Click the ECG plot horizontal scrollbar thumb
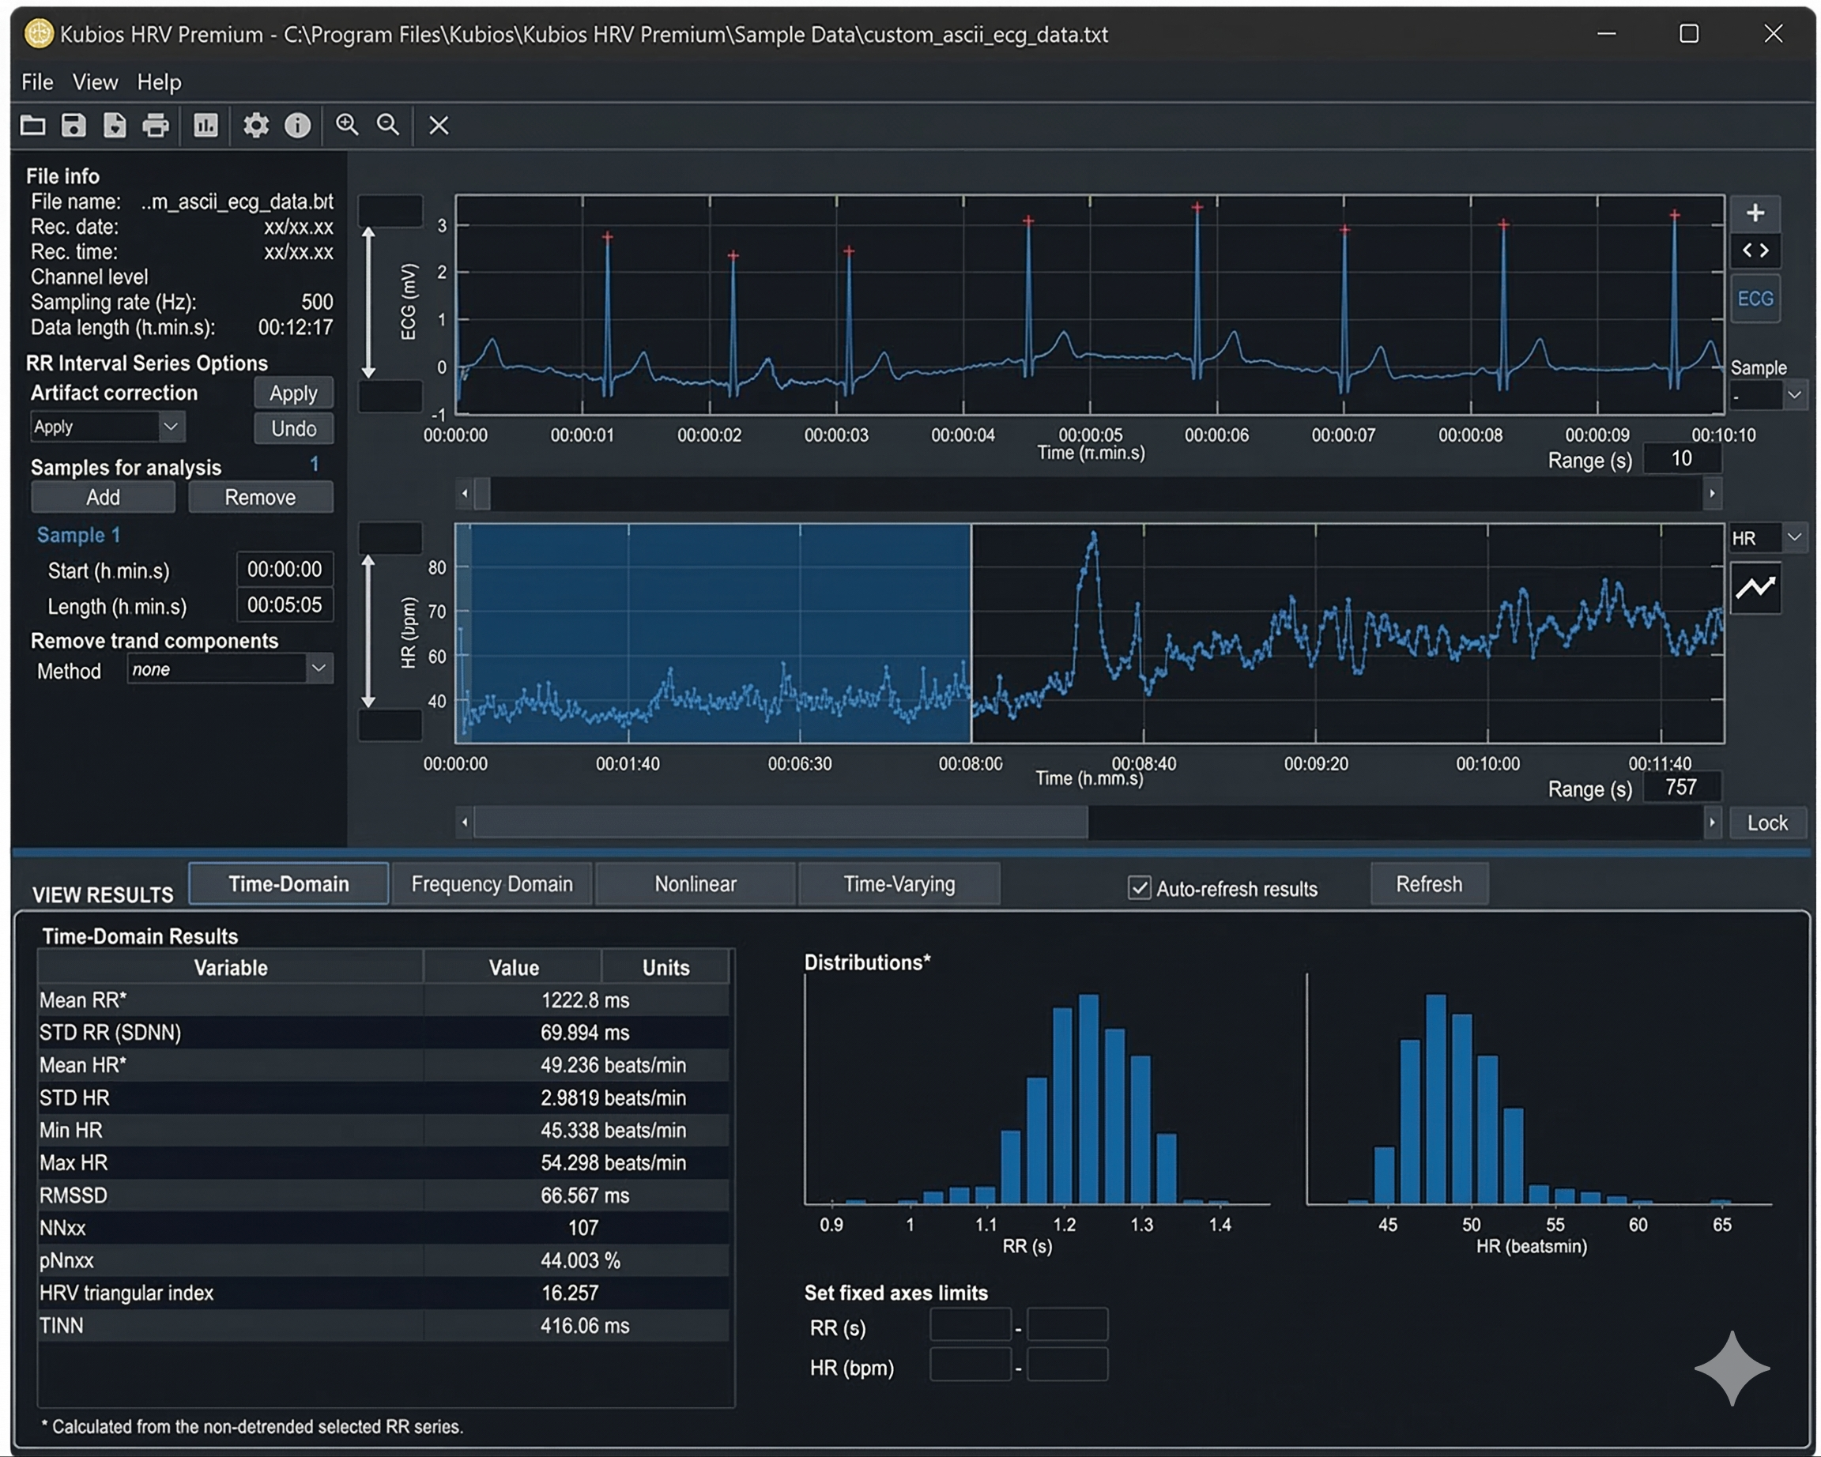The image size is (1821, 1457). [482, 494]
